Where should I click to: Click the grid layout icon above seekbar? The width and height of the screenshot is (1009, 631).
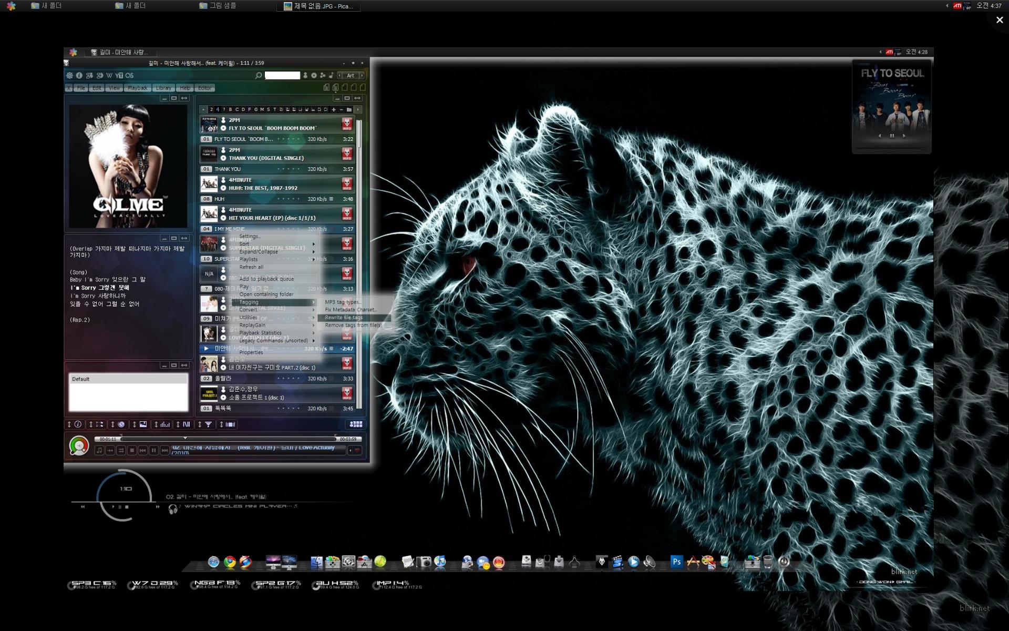coord(356,424)
